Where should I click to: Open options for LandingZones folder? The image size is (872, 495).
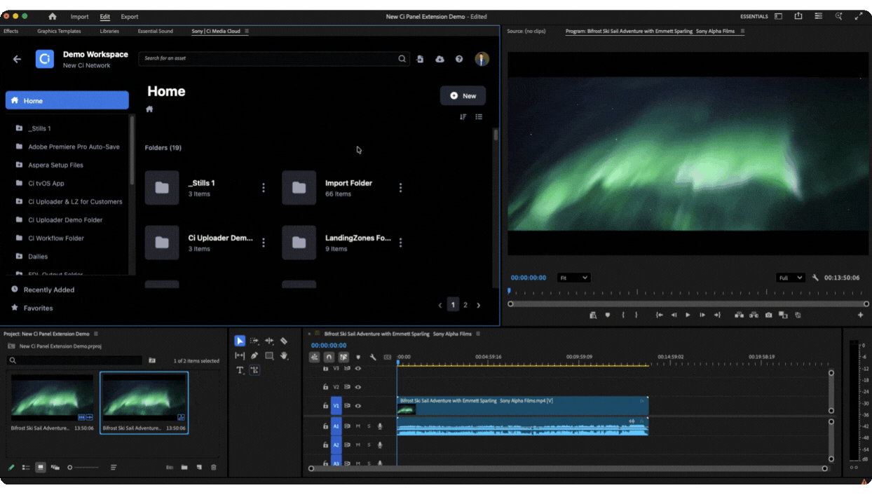(400, 243)
